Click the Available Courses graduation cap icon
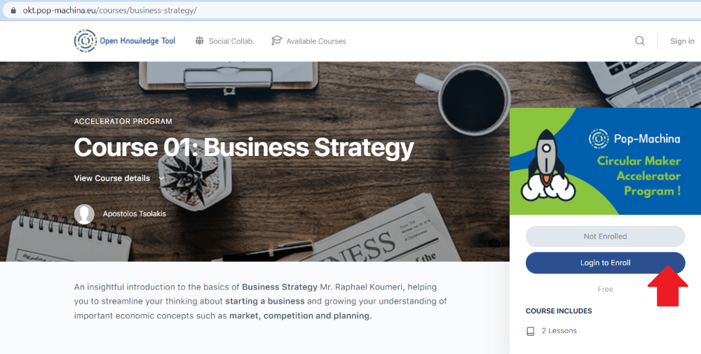 click(277, 41)
